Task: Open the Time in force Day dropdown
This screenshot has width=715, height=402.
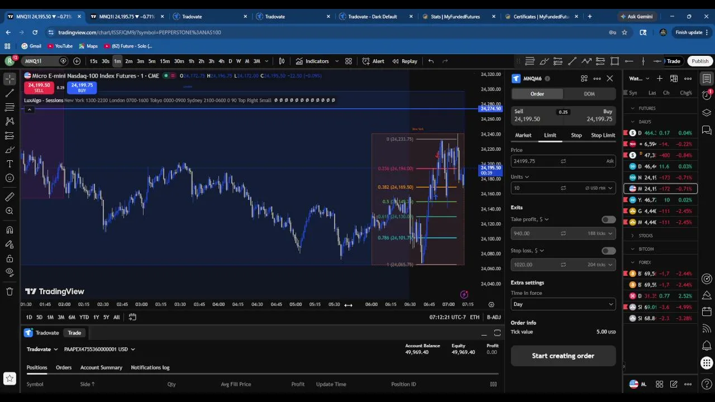Action: pos(563,304)
